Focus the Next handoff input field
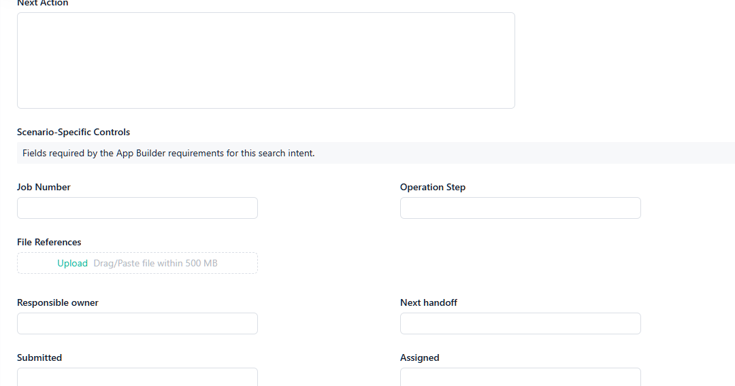The image size is (735, 386). 521,323
